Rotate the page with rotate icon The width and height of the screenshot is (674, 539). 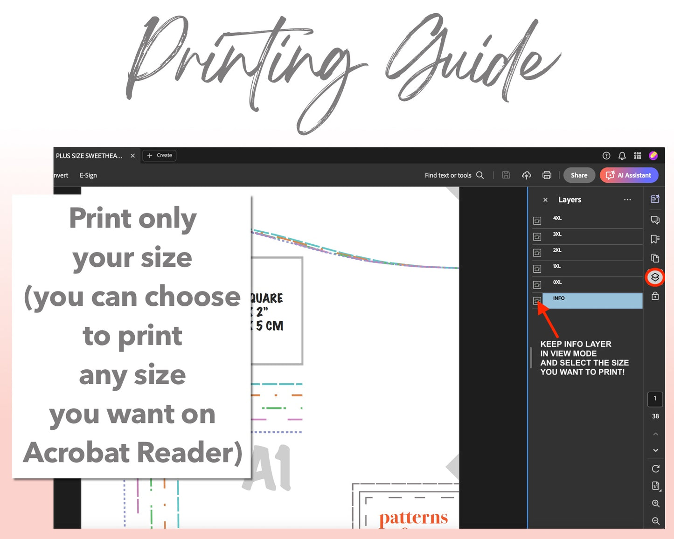click(655, 469)
